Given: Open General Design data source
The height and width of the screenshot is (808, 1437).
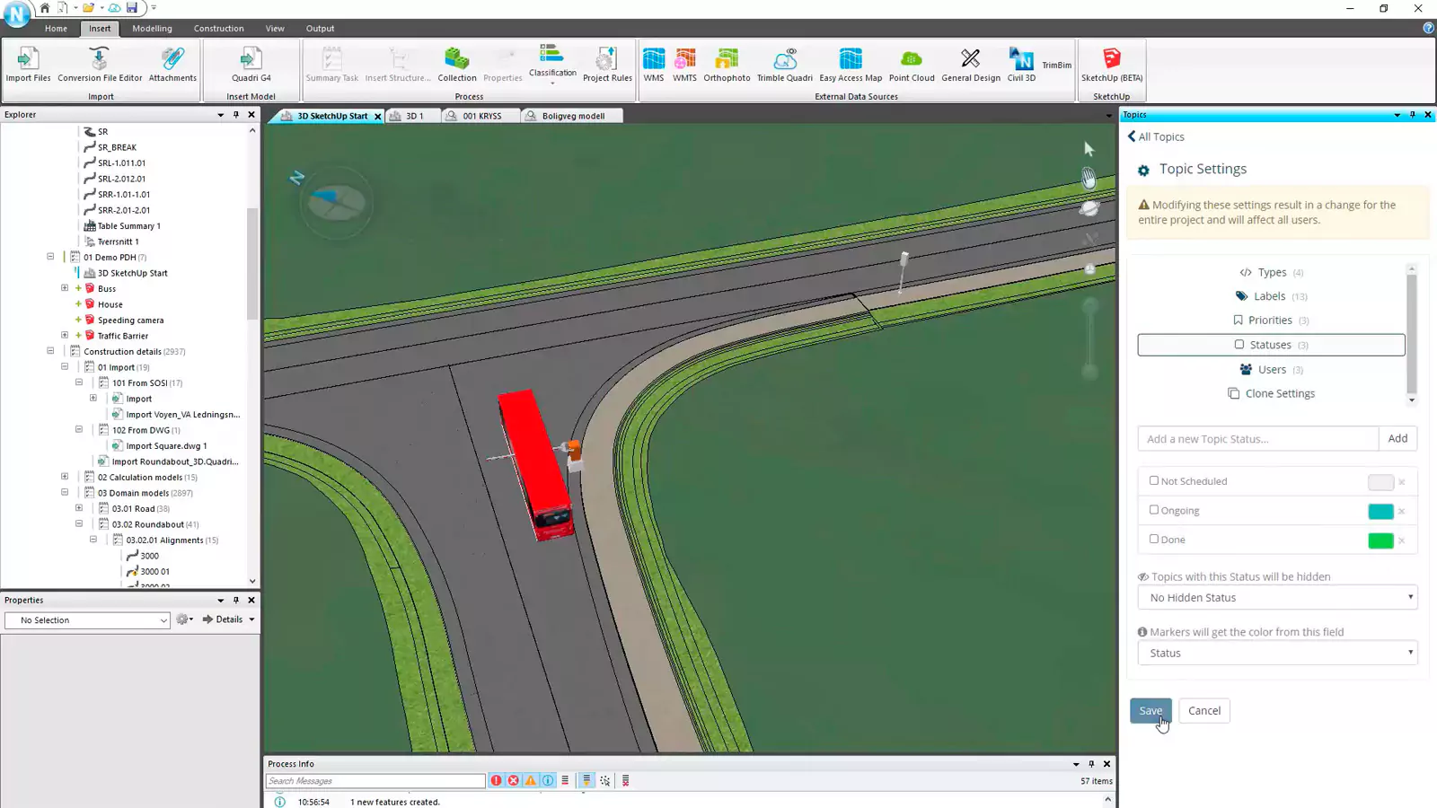Looking at the screenshot, I should [971, 65].
